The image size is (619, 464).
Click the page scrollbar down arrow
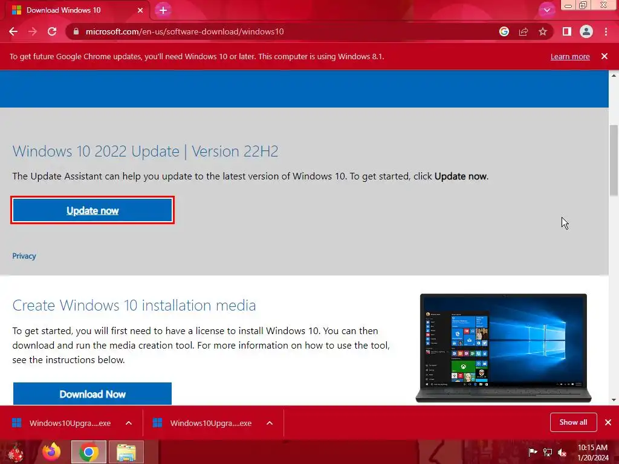coord(614,400)
